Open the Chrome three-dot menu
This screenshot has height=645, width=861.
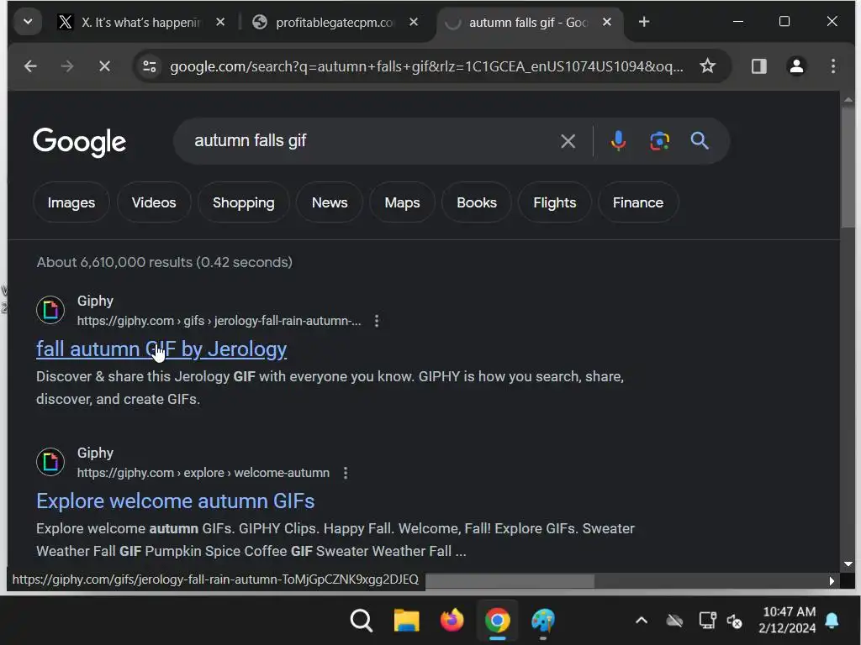point(833,66)
